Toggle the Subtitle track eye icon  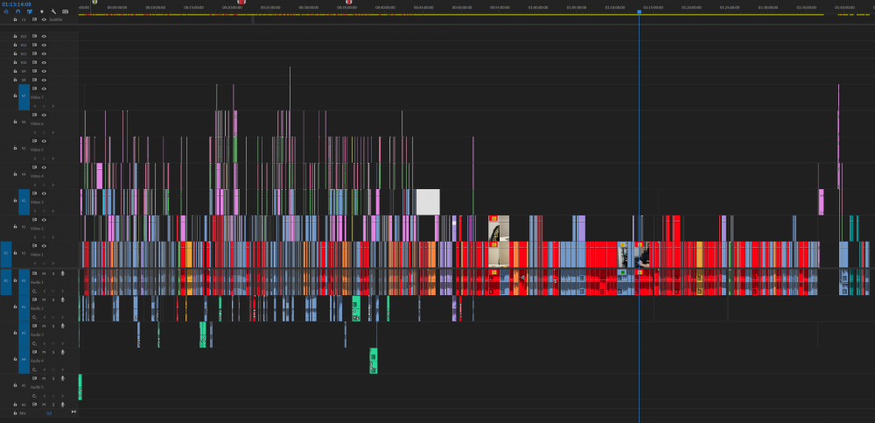(x=44, y=18)
